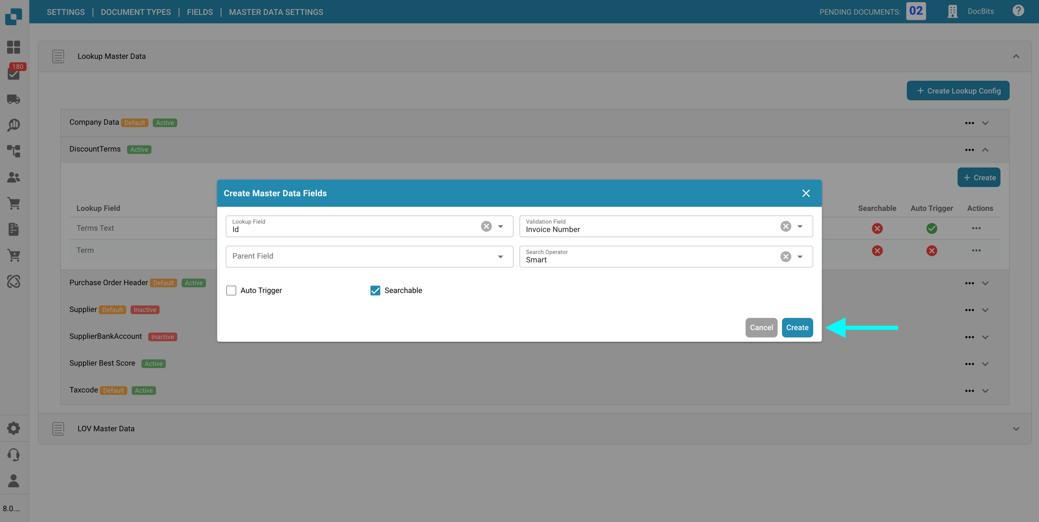The height and width of the screenshot is (522, 1039).
Task: Cancel the Create Master Data Fields dialog
Action: click(x=761, y=328)
